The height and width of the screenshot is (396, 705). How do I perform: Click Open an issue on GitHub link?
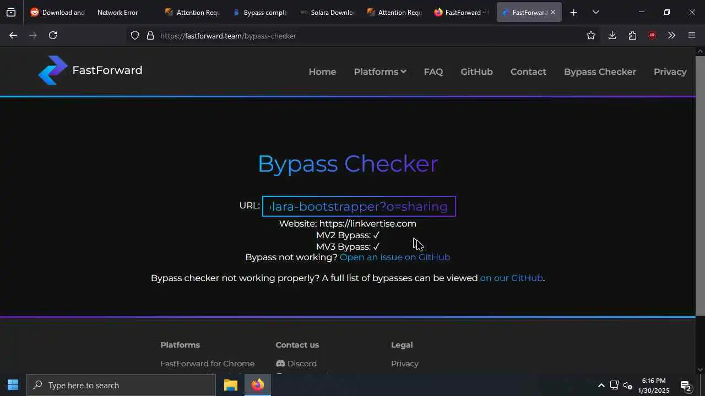[395, 257]
